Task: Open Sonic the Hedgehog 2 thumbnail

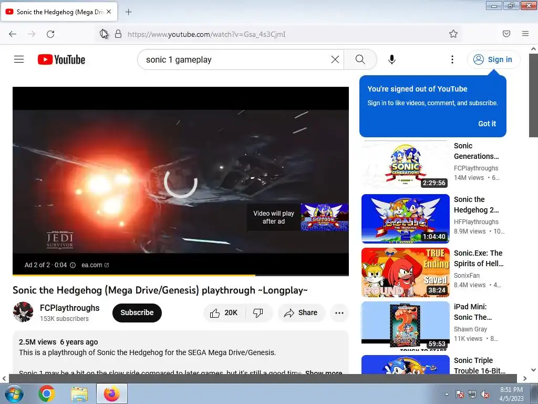Action: (x=405, y=218)
